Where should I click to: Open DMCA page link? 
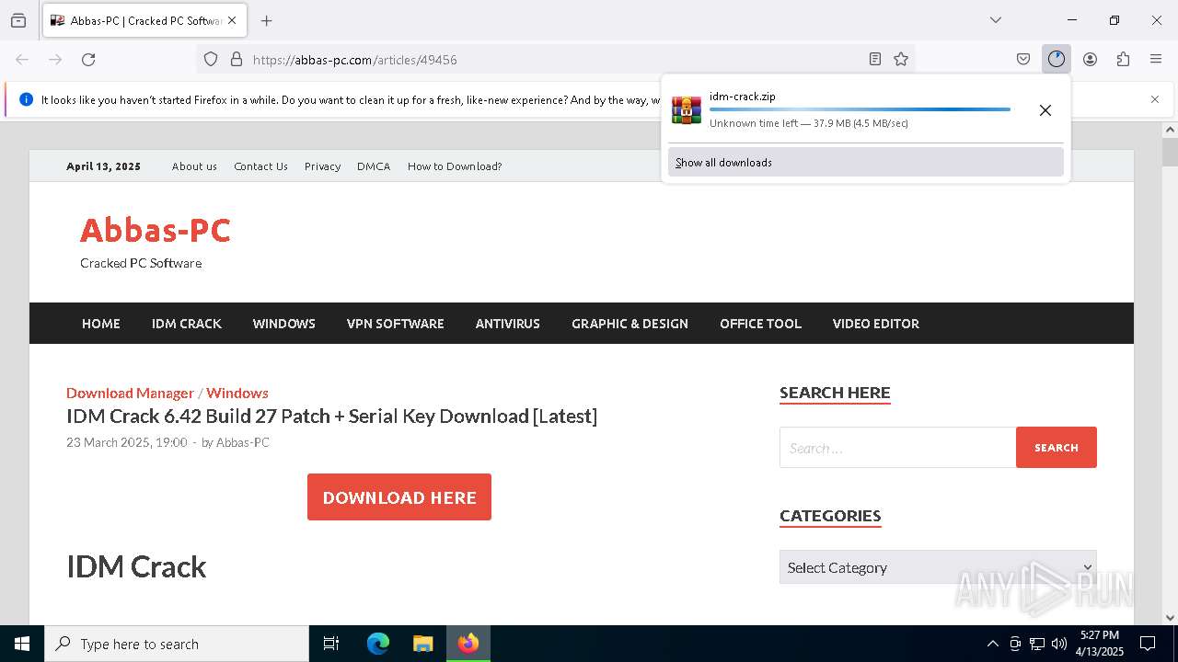coord(374,166)
